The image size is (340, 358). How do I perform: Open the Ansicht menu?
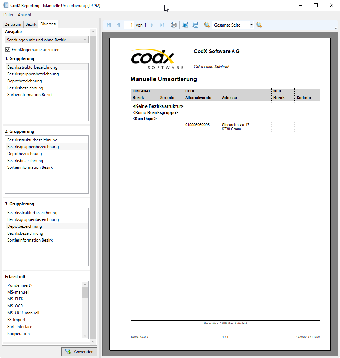tap(24, 15)
